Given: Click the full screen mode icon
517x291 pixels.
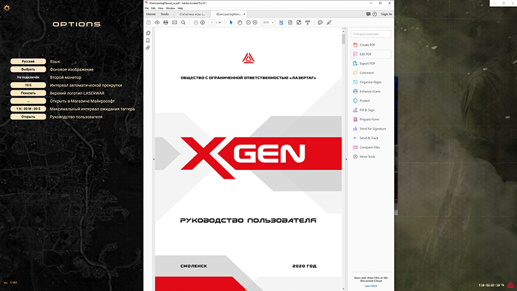Looking at the screenshot, I should pos(299,23).
